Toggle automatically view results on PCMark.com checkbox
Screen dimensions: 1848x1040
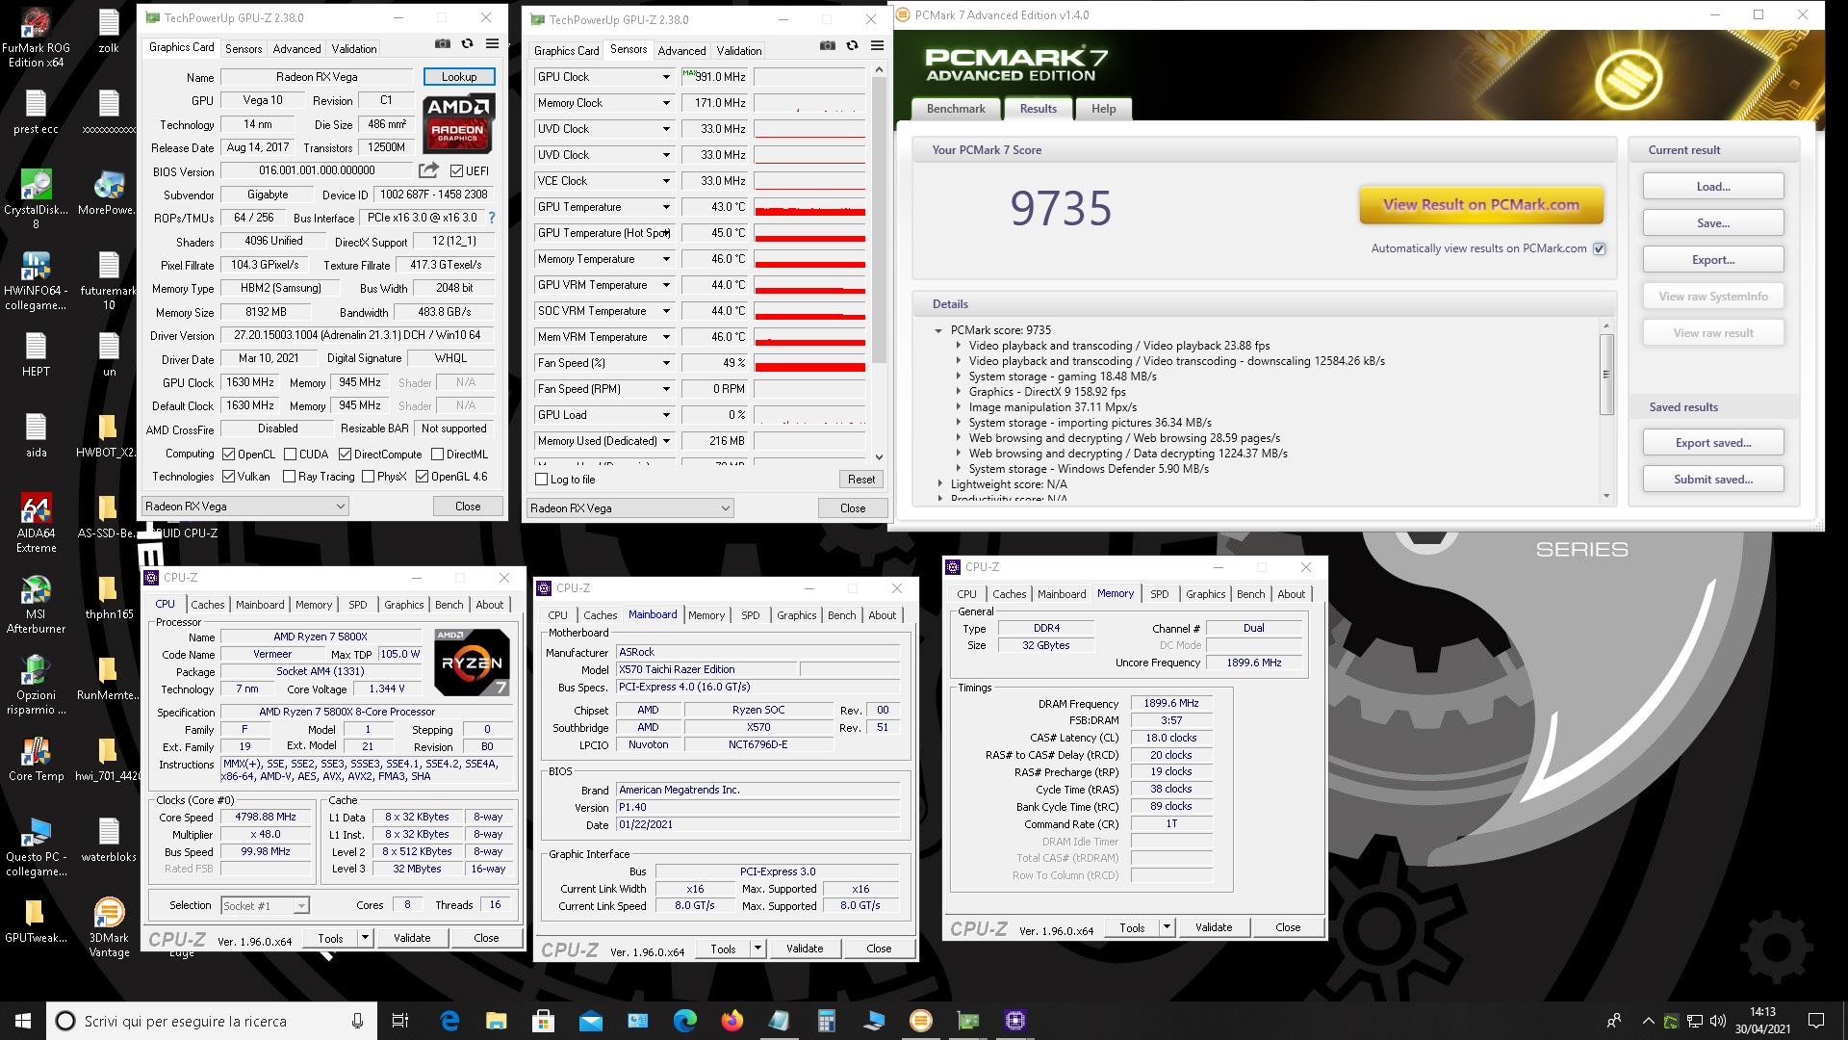click(x=1600, y=248)
